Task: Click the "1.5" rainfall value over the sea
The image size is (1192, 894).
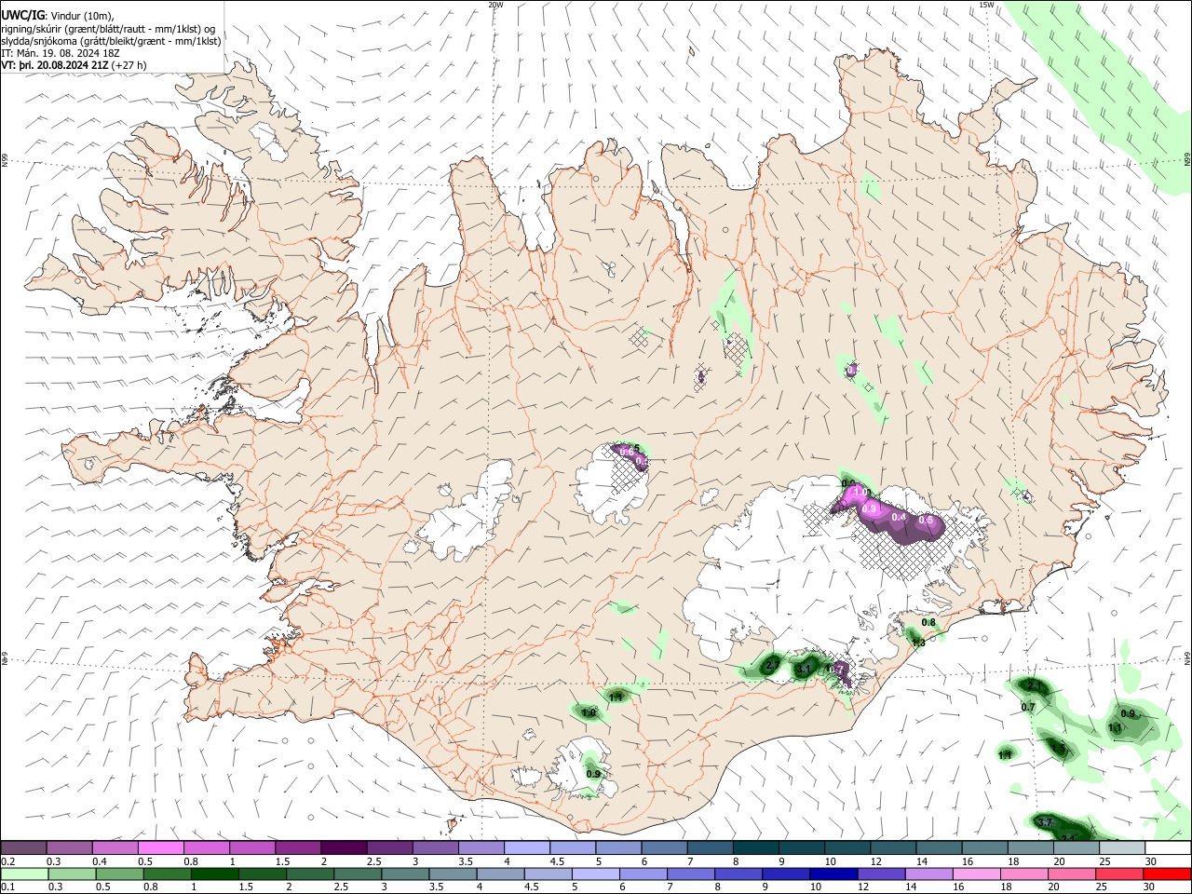Action: coord(1058,748)
